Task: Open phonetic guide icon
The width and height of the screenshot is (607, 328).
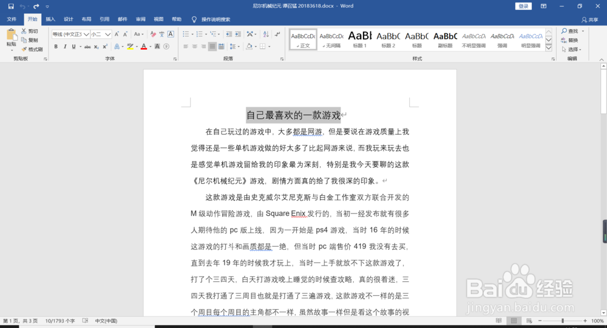Action: click(161, 34)
